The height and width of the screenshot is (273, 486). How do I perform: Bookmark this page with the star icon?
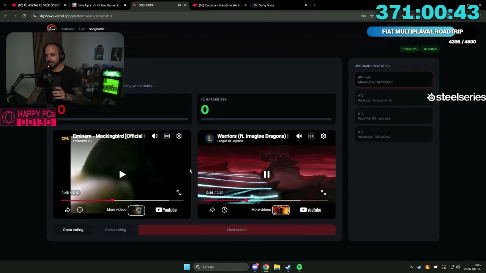tap(372, 16)
